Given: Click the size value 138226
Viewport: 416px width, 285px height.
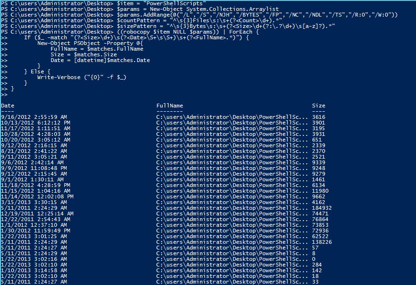Looking at the screenshot, I should click(x=322, y=242).
